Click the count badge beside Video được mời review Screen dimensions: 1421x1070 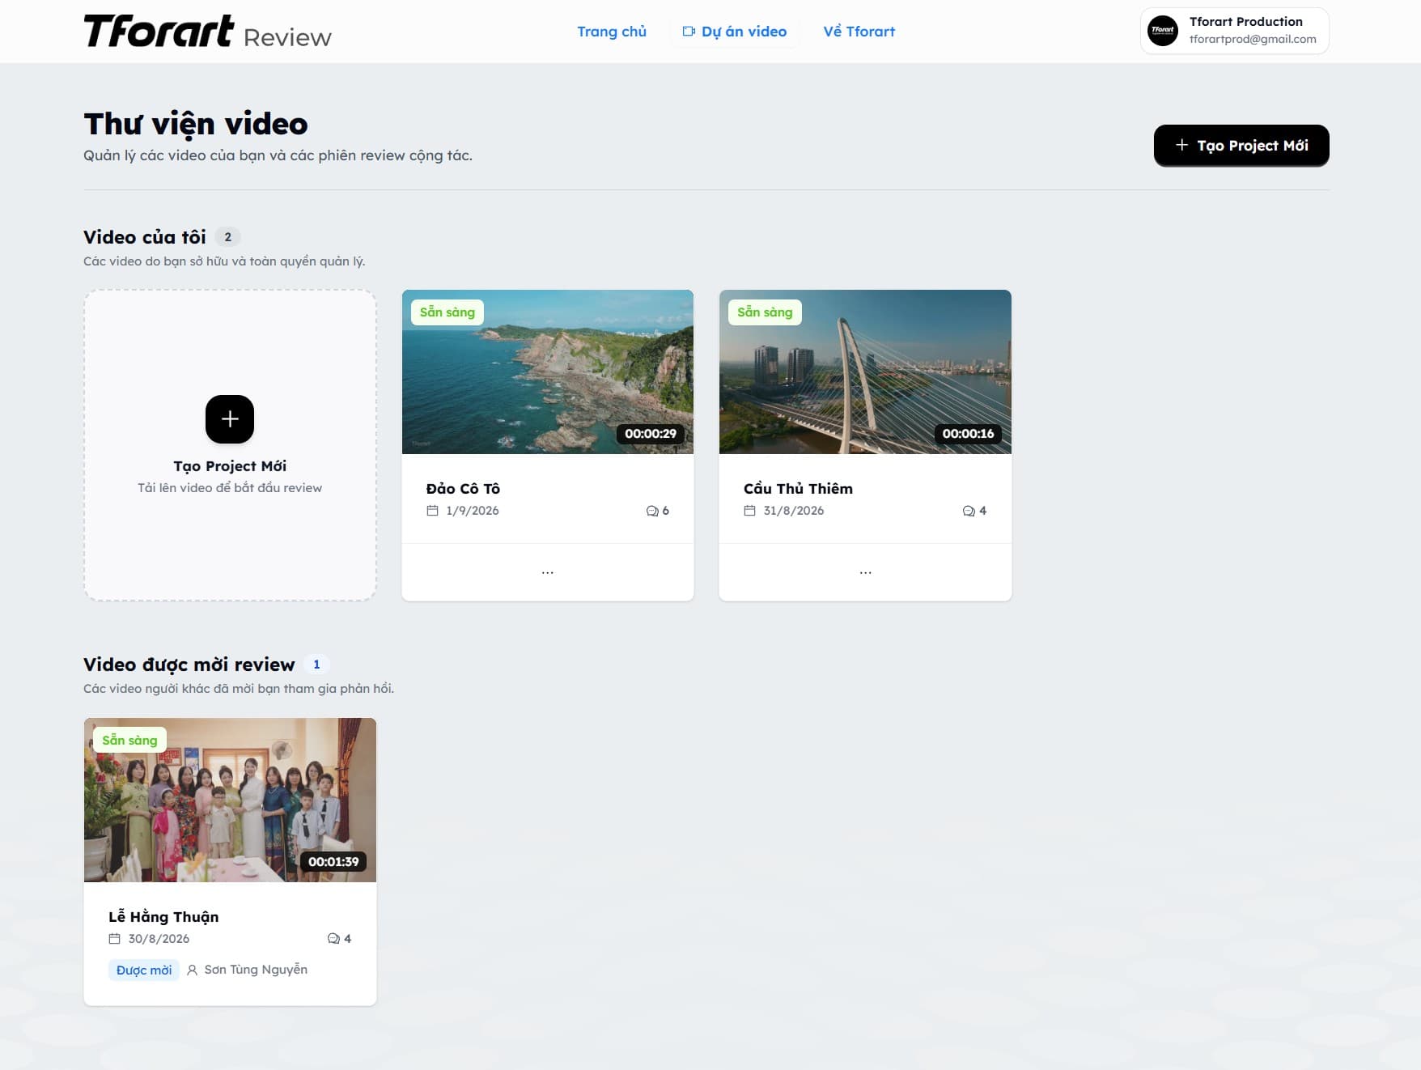pos(316,665)
